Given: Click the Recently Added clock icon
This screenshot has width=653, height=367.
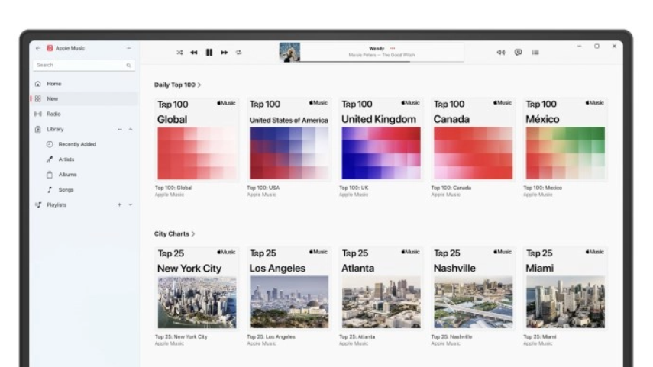Looking at the screenshot, I should [x=50, y=144].
